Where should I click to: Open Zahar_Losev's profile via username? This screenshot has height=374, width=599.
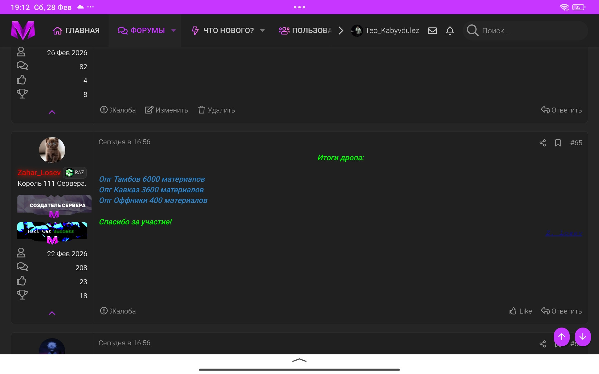point(39,173)
